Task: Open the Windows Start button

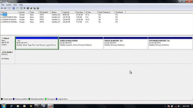Action: [x=4, y=106]
